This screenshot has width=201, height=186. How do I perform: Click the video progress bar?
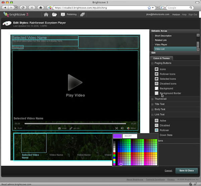75,124
